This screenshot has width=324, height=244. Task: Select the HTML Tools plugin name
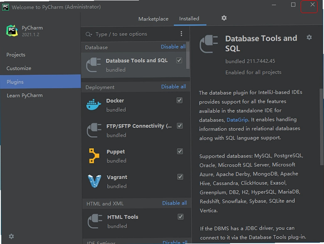(123, 217)
